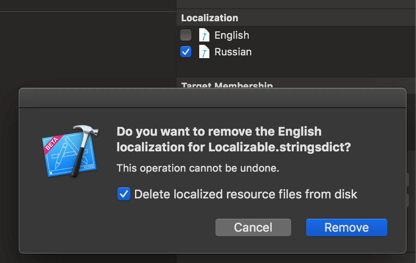Click the 'This operation cannot be undone' text
The height and width of the screenshot is (263, 416).
pyautogui.click(x=198, y=168)
